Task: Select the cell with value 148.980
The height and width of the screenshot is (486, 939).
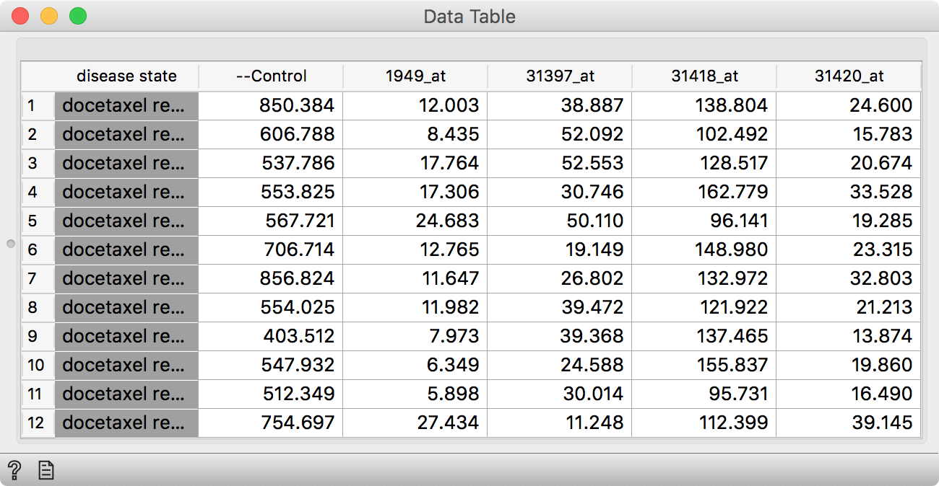Action: coord(704,249)
